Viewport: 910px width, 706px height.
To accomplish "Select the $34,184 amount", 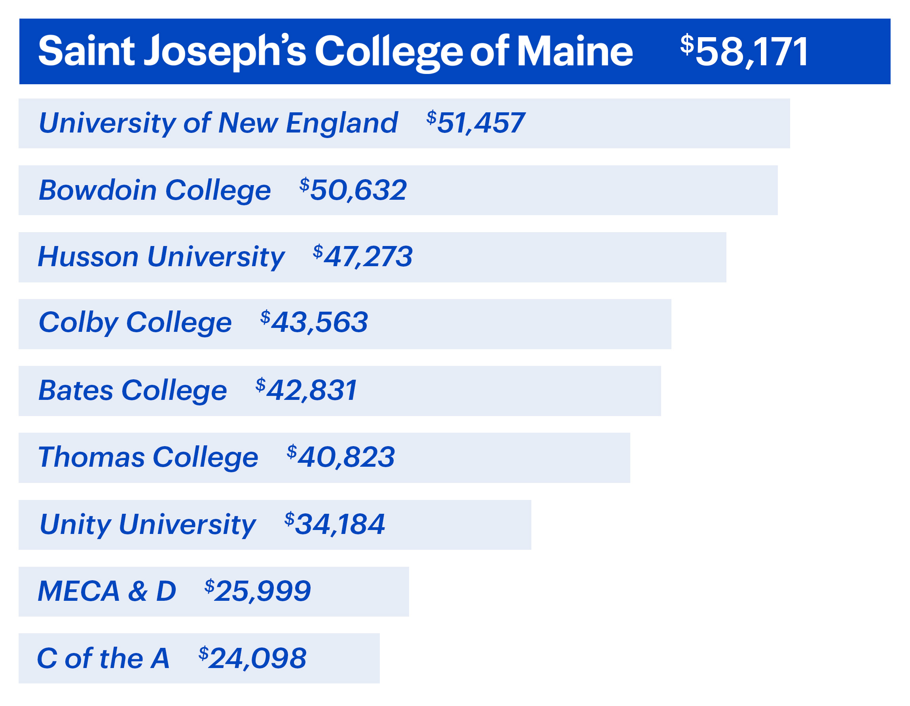I will point(335,524).
